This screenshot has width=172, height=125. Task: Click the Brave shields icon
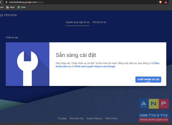pos(160,2)
